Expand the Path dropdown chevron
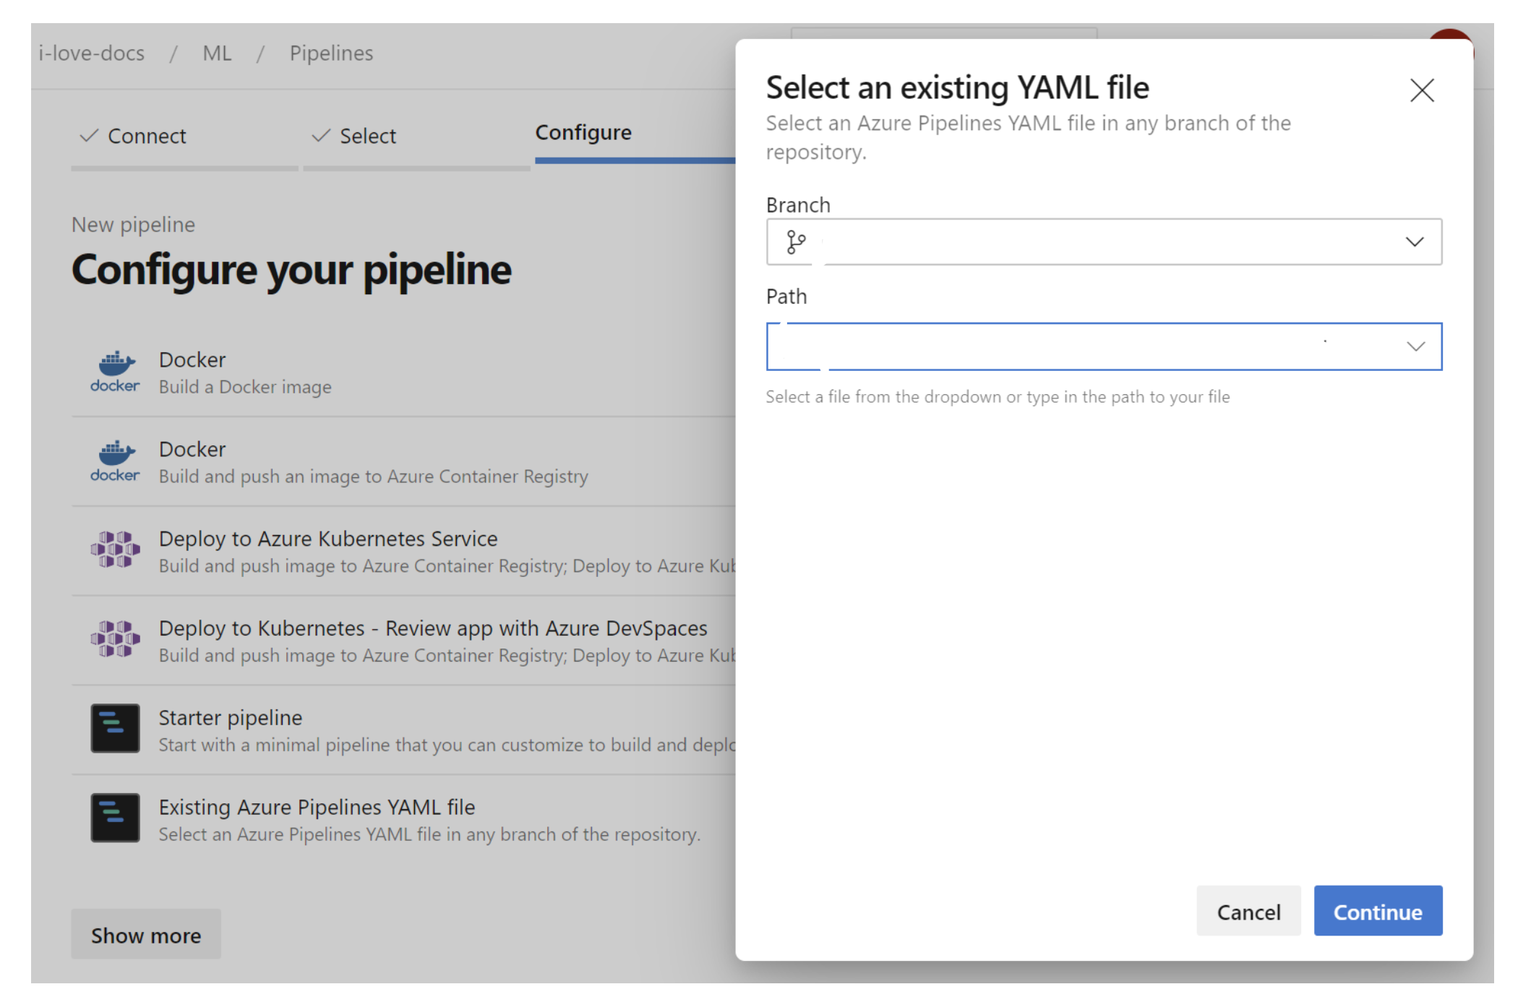Viewport: 1531px width, 1005px height. (x=1415, y=346)
